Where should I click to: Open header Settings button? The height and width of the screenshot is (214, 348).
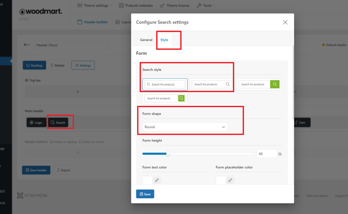click(83, 65)
